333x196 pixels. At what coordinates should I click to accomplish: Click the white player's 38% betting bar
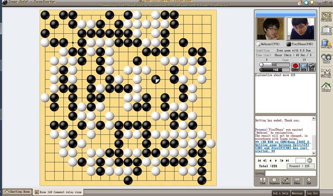[x=274, y=65]
